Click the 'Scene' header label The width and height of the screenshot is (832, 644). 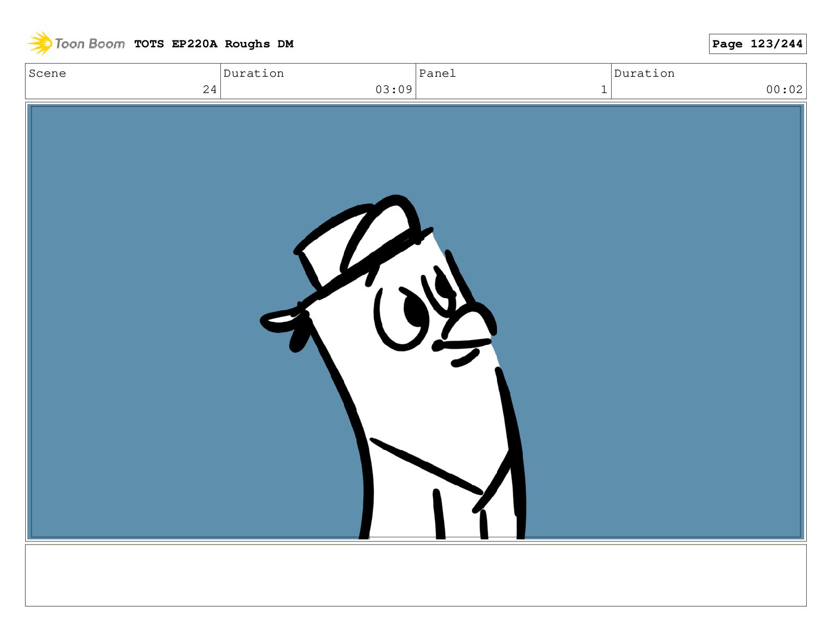(47, 74)
